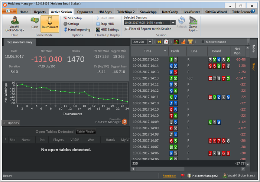Viewport: 260px width, 182px height.
Task: Click the colored grid matrix icon
Action: [176, 42]
